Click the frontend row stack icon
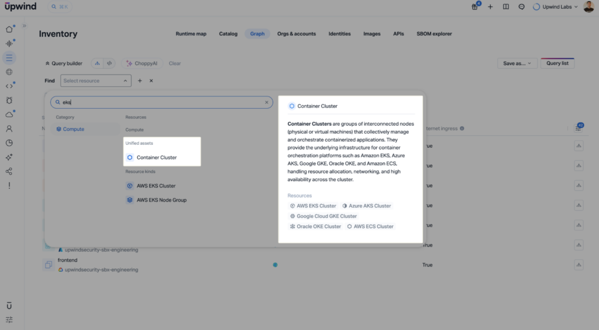This screenshot has width=599, height=330. [x=49, y=265]
